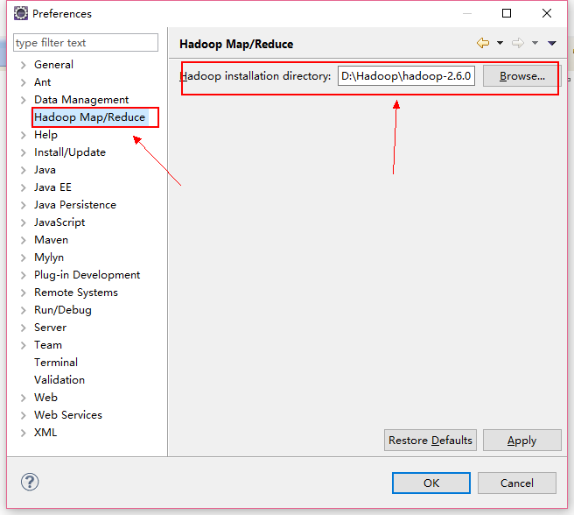
Task: Maximize the Preferences window
Action: 507,13
